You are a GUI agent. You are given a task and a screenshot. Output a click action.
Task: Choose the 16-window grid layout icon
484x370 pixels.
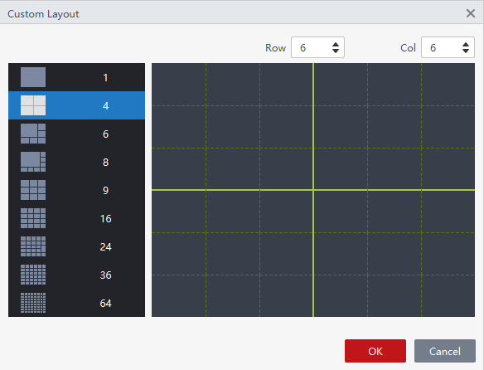pos(33,218)
